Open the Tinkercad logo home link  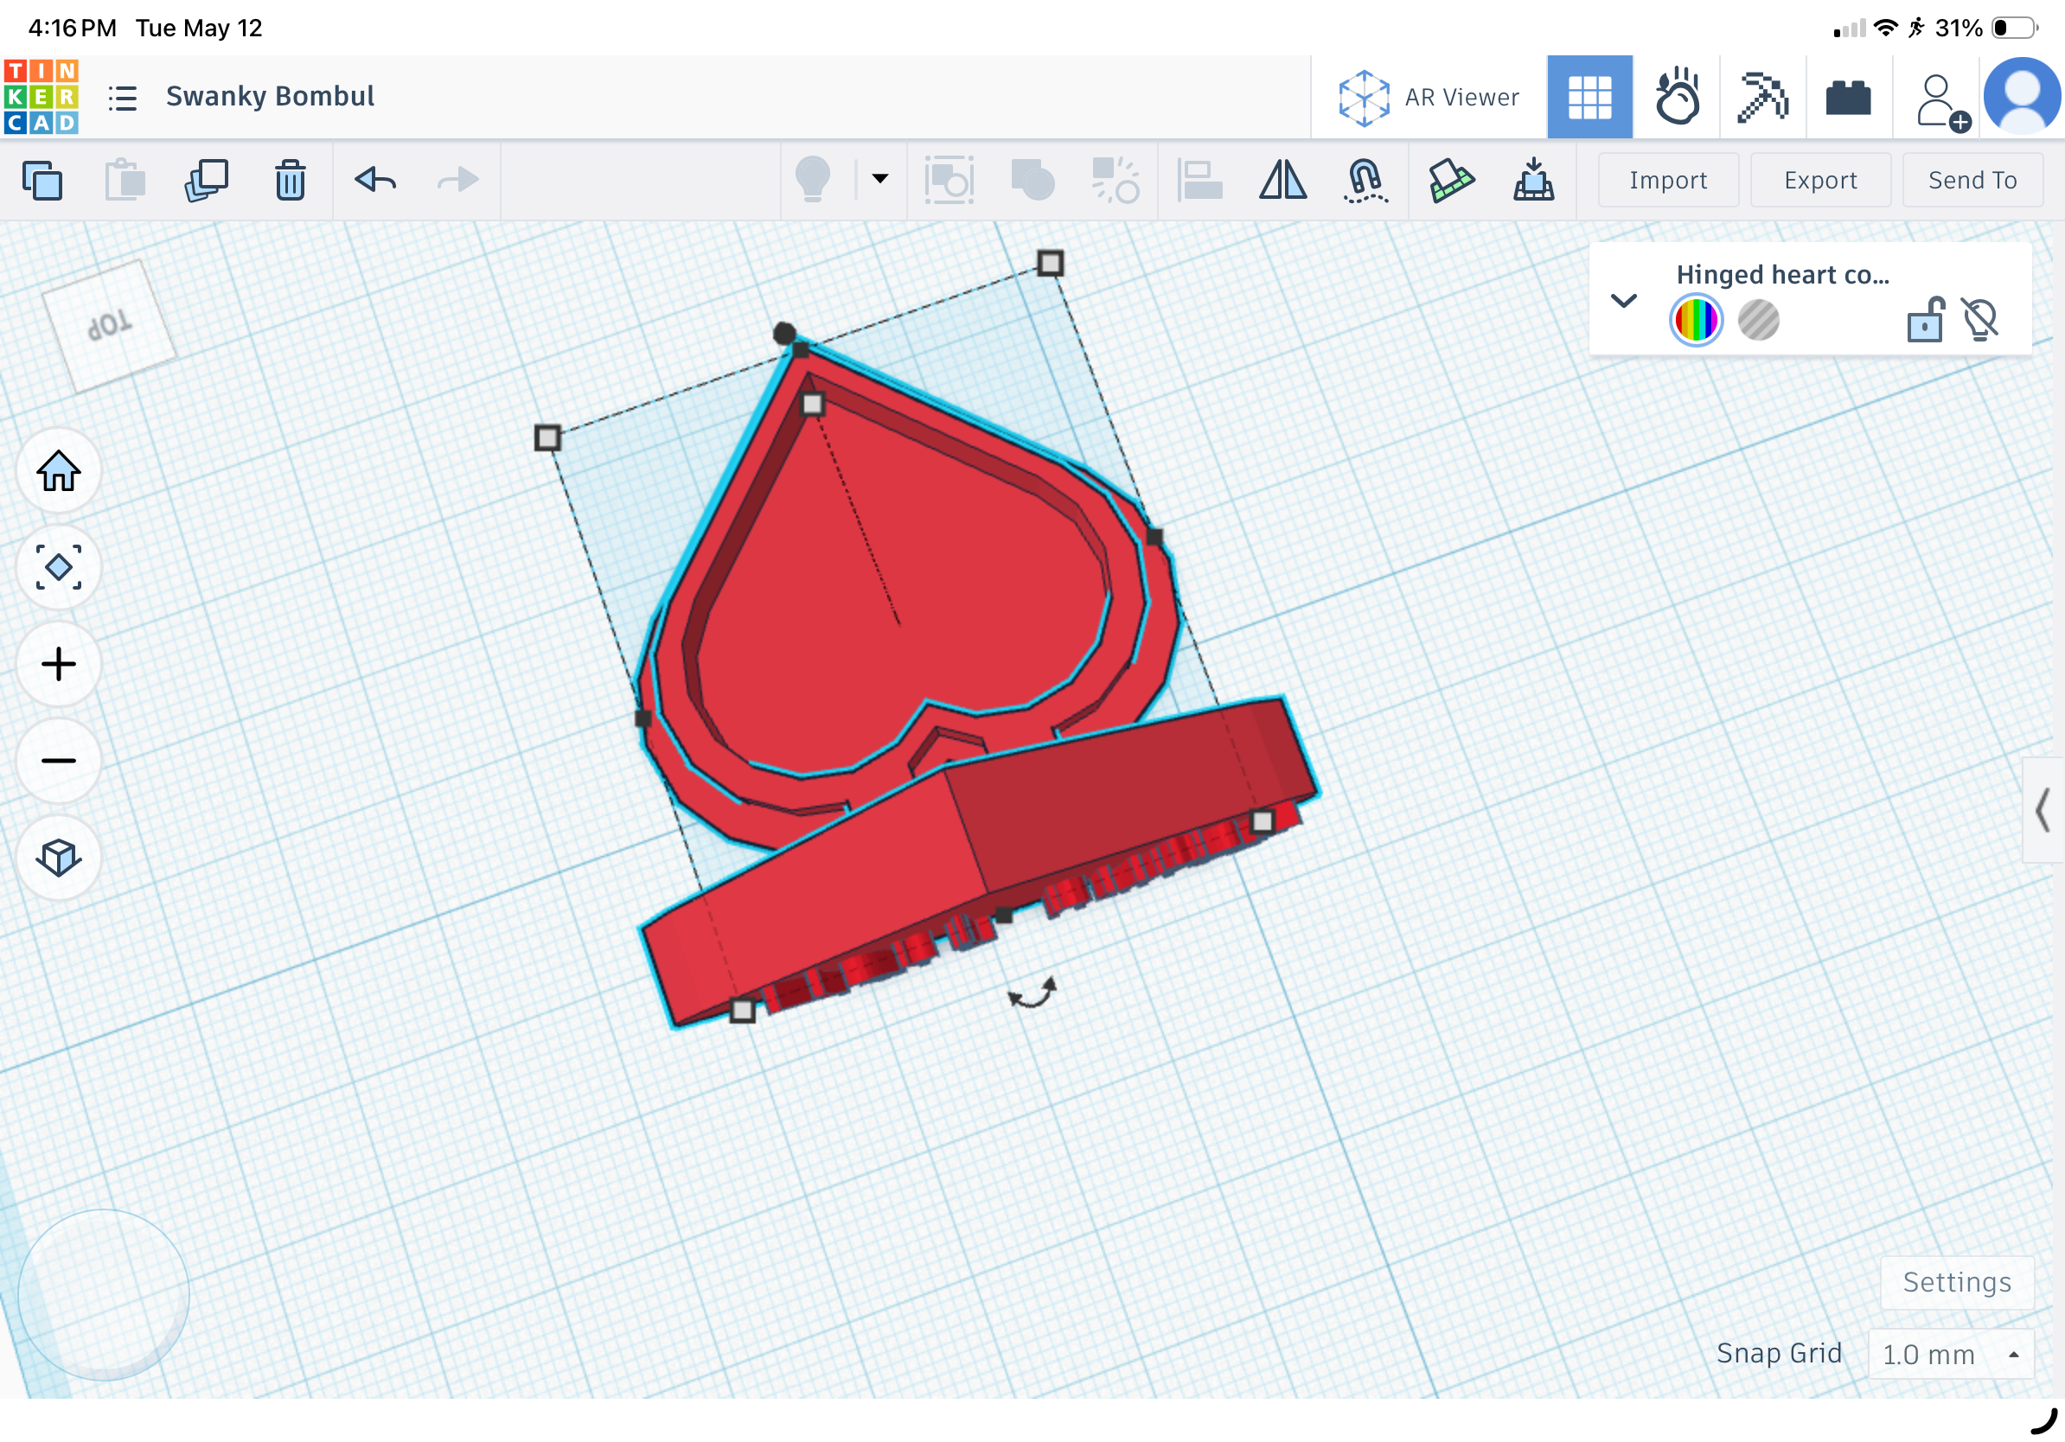42,97
